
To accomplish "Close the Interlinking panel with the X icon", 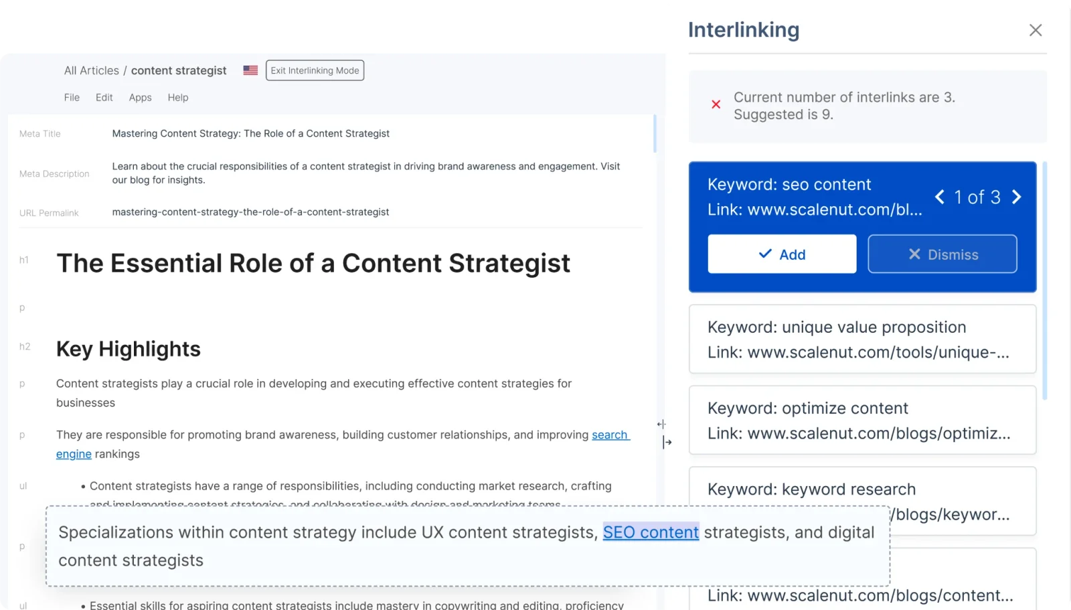I will pos(1036,29).
